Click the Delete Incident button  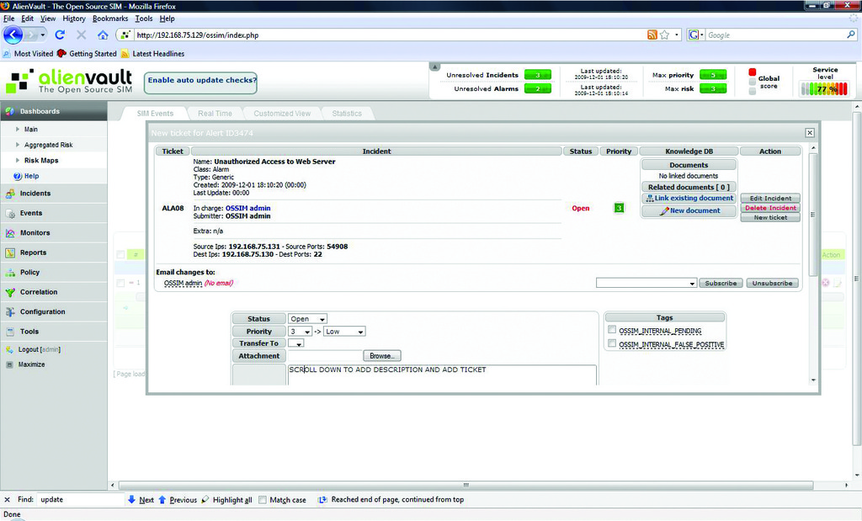tap(770, 208)
